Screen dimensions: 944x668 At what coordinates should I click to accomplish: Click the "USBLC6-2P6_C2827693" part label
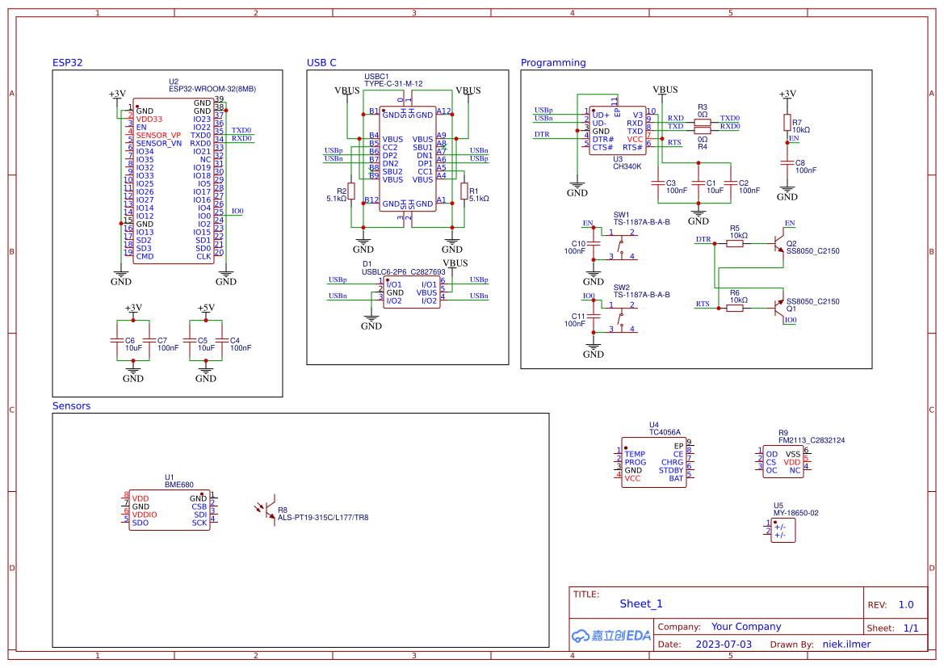coord(404,272)
